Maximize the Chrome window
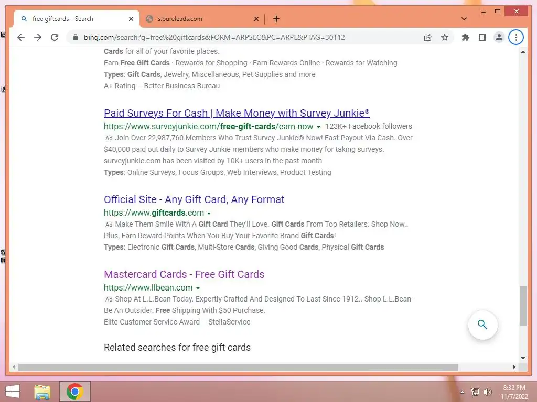Screen dimensions: 537x402 pyautogui.click(x=498, y=12)
